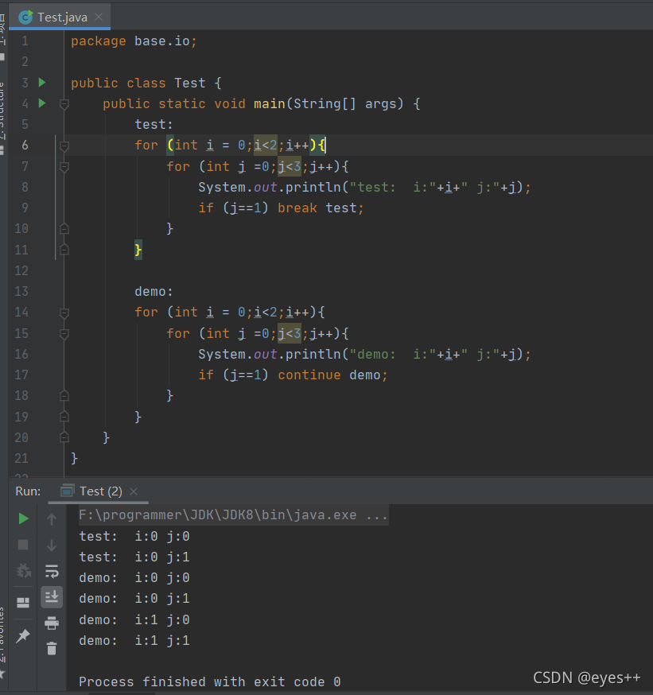653x695 pixels.
Task: Click 'main' in the method declaration
Action: click(269, 103)
